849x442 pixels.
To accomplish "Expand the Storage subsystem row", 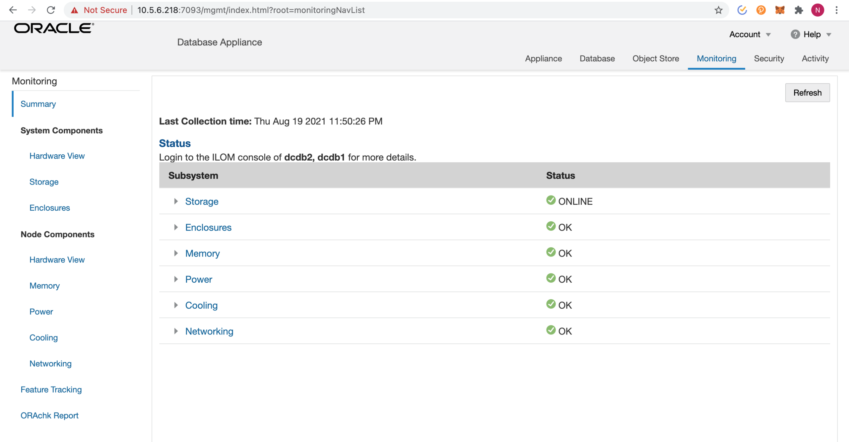I will 176,201.
